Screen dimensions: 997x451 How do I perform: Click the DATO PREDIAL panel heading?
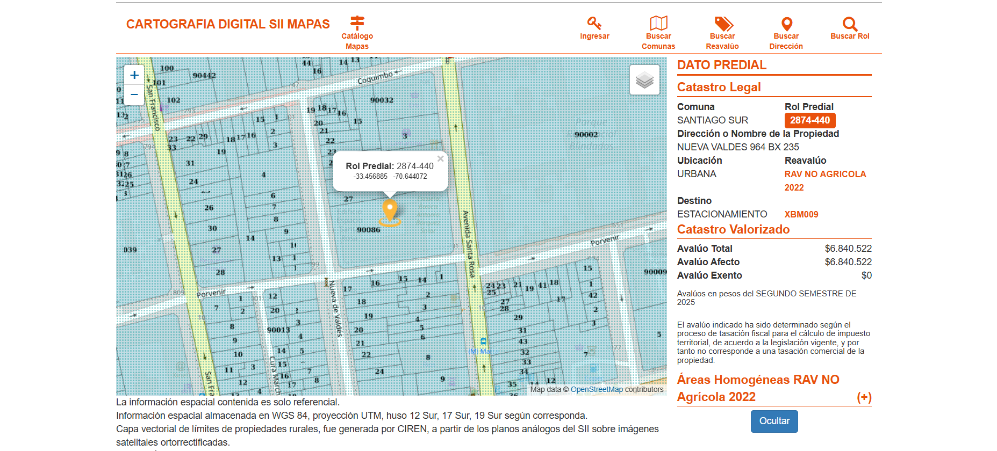(721, 65)
